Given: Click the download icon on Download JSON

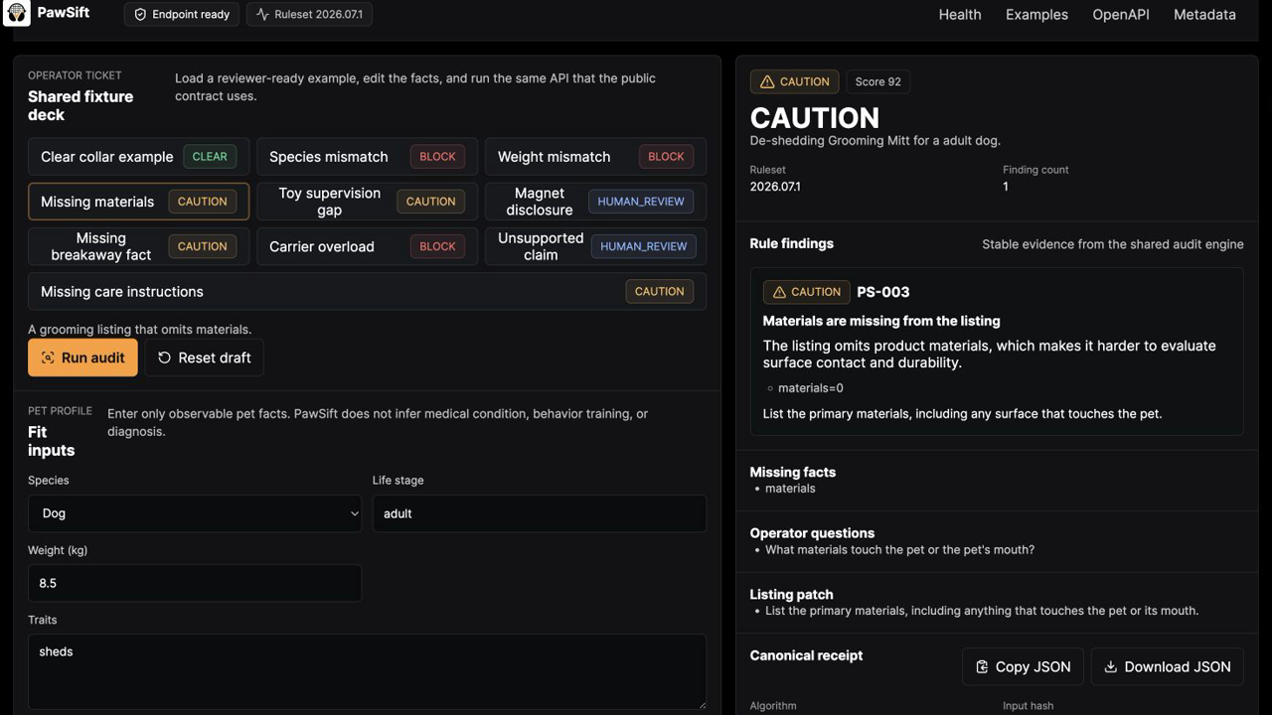Looking at the screenshot, I should 1111,667.
